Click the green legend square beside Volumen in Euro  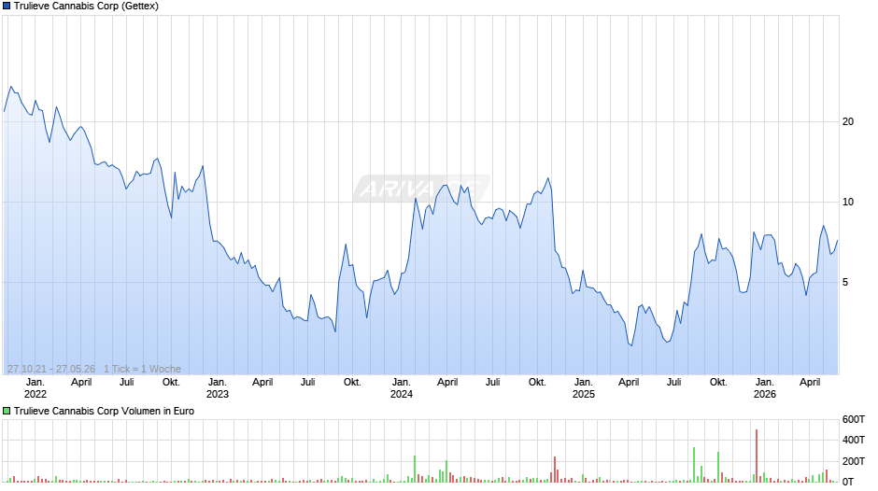tap(7, 411)
